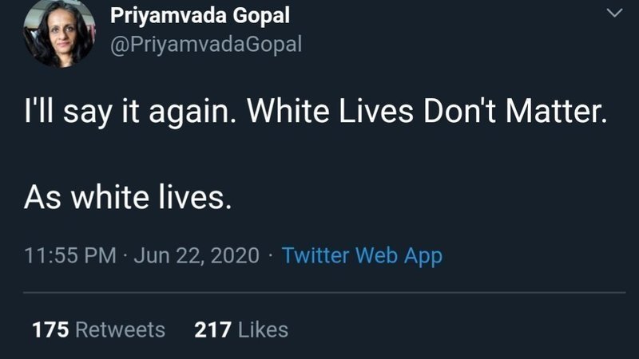Click the profile avatar photo
Viewport: 639px width, 359px height.
click(59, 33)
